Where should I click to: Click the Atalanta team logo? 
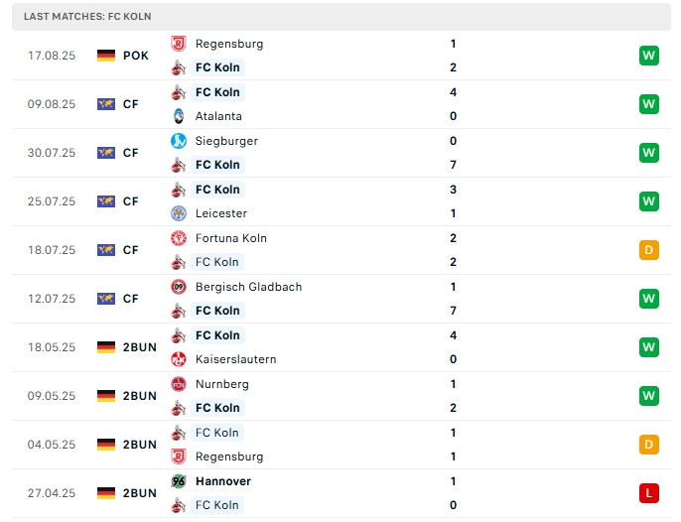coord(179,116)
